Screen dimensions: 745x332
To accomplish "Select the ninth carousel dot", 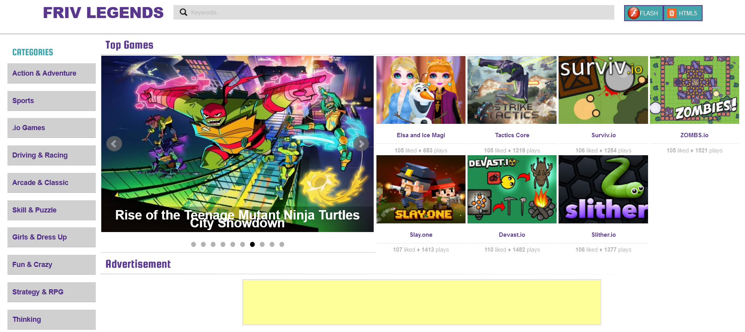I will tap(272, 244).
